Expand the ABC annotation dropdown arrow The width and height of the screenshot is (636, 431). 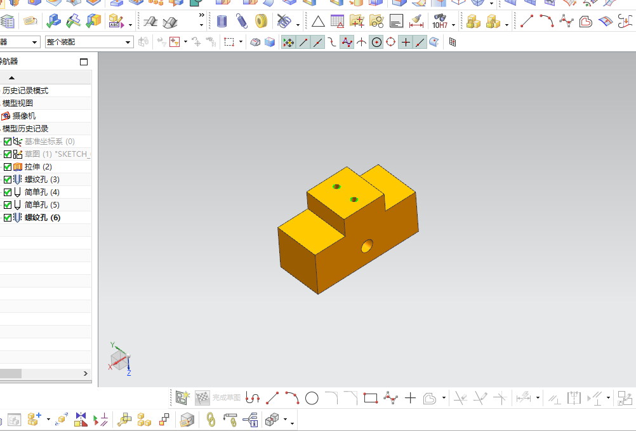click(x=129, y=25)
